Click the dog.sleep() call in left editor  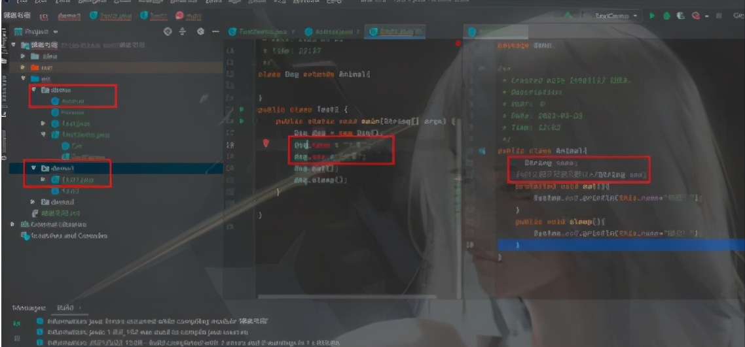[x=321, y=180]
